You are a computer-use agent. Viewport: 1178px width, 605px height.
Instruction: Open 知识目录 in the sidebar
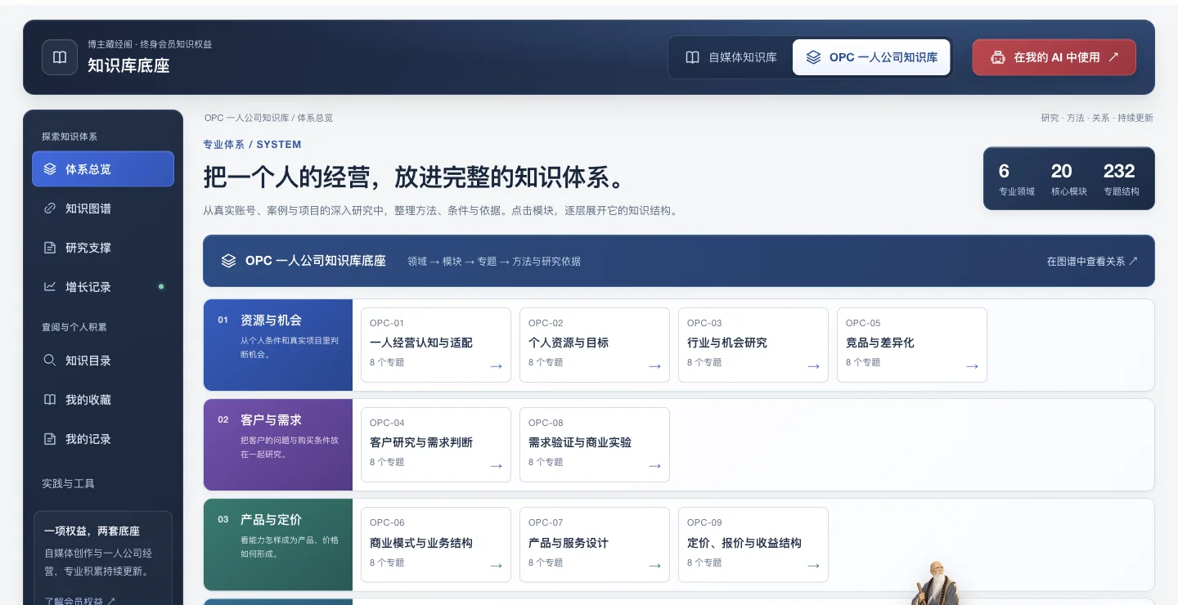coord(103,361)
